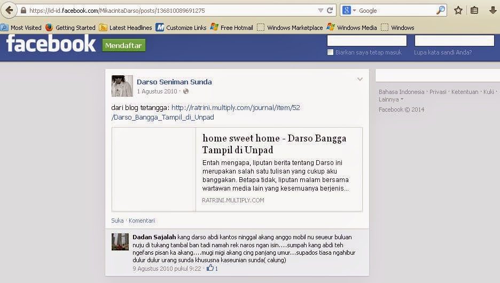Click the facebook logo
Screen dimensions: 500x283
51,44
